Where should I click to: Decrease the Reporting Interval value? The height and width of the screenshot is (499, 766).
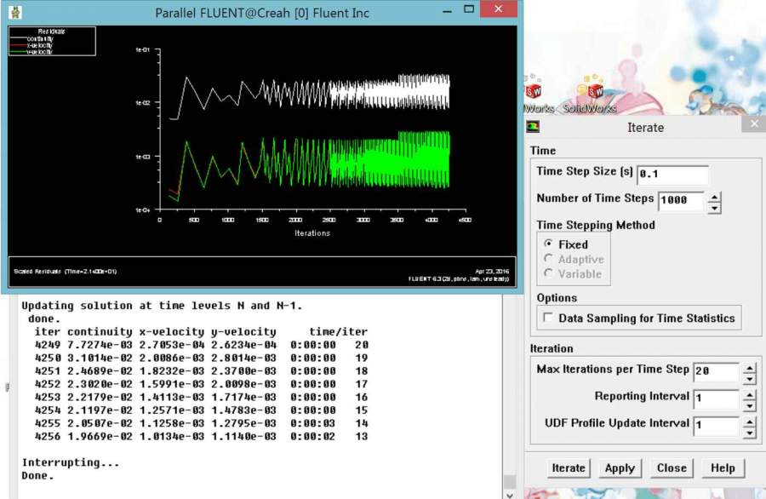point(749,405)
